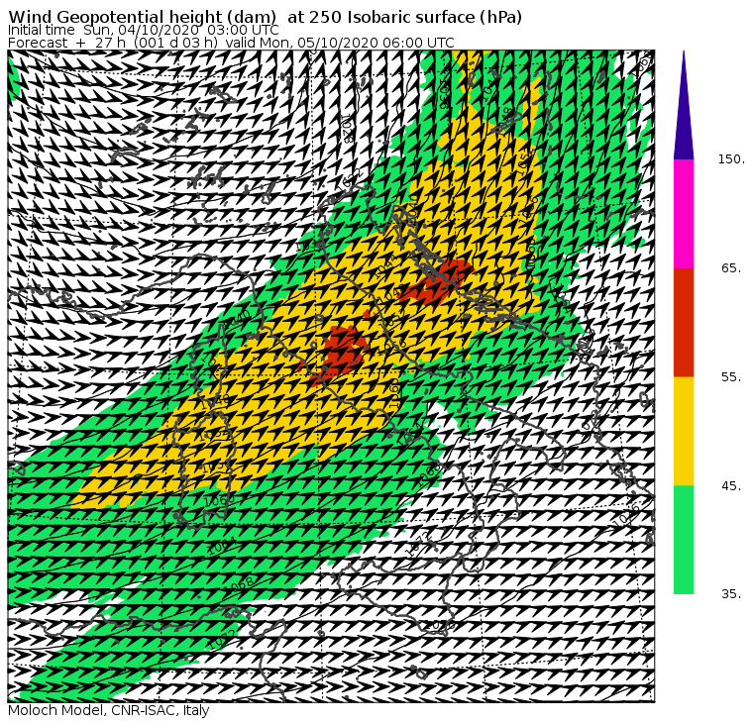Click the contour label "1060" over Sardinia

(219, 501)
